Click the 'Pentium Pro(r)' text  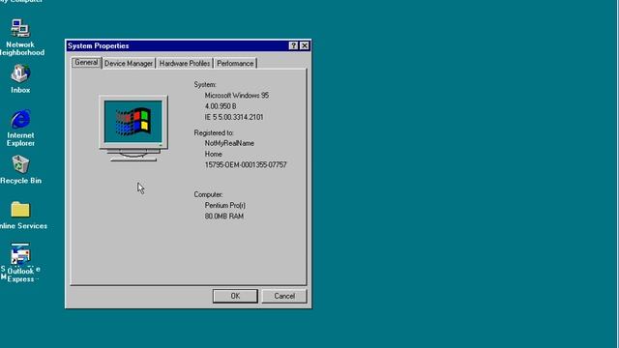(225, 206)
